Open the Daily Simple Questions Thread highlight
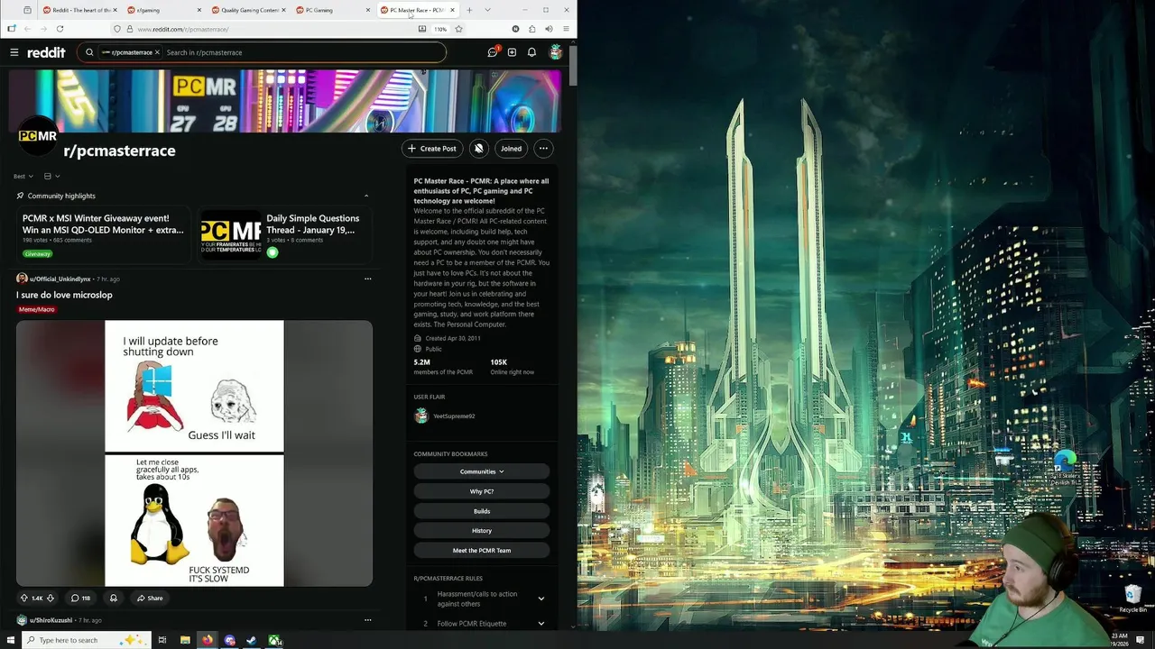The height and width of the screenshot is (649, 1155). click(x=285, y=234)
